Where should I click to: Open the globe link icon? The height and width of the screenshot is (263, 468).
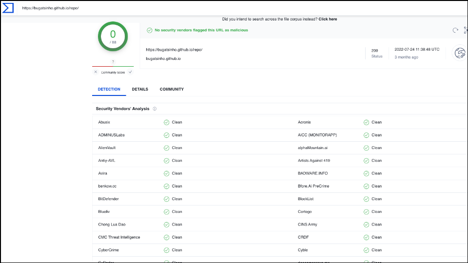pyautogui.click(x=460, y=53)
